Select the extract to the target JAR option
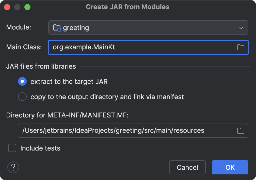Image resolution: width=256 pixels, height=180 pixels. pyautogui.click(x=22, y=81)
